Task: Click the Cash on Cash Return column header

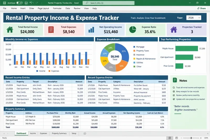Action: click(155, 113)
